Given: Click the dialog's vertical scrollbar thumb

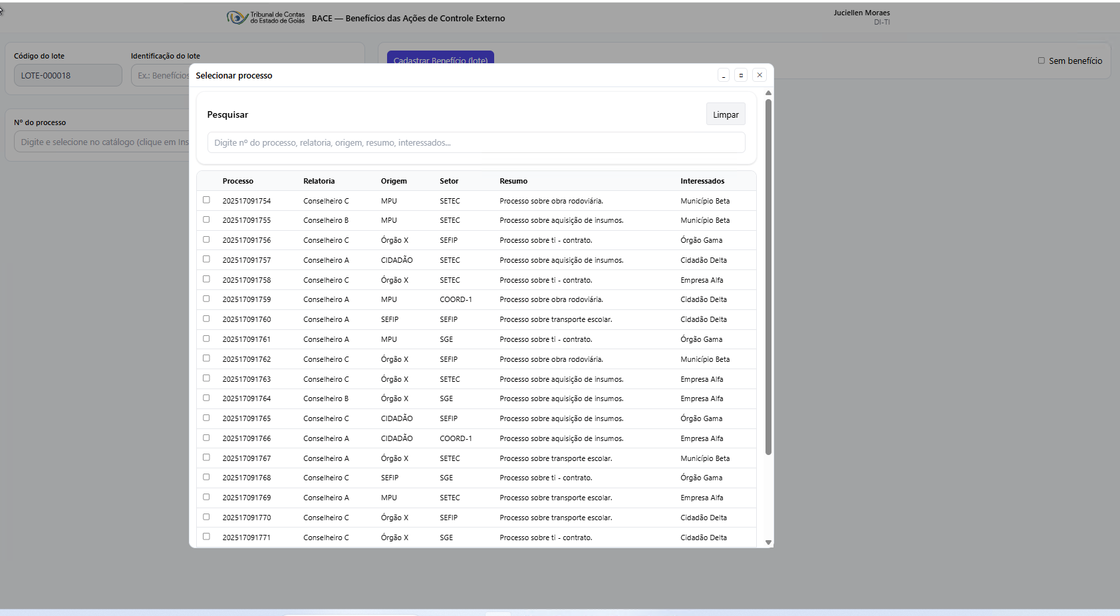Looking at the screenshot, I should [x=768, y=276].
